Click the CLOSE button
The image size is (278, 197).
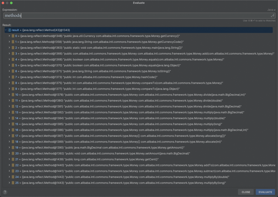tap(246, 192)
